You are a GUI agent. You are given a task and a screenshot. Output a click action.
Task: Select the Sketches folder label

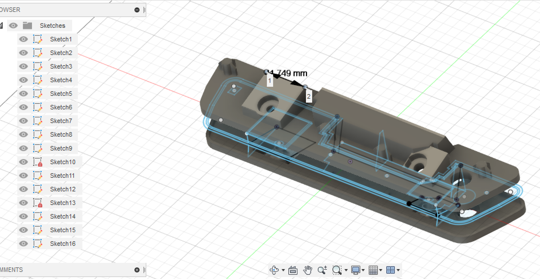(52, 26)
